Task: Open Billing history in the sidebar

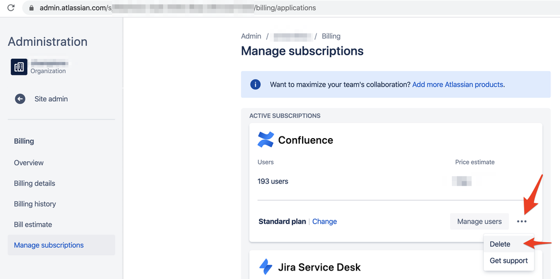Action: (35, 204)
